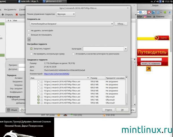Click the file icon for 14.Igra.2.revanch avi
173x137 pixels.
(x=42, y=85)
